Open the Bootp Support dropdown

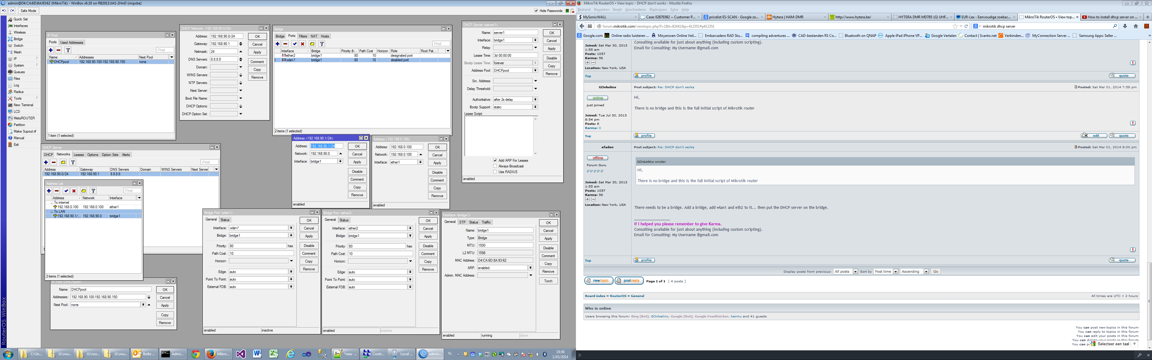(x=535, y=107)
